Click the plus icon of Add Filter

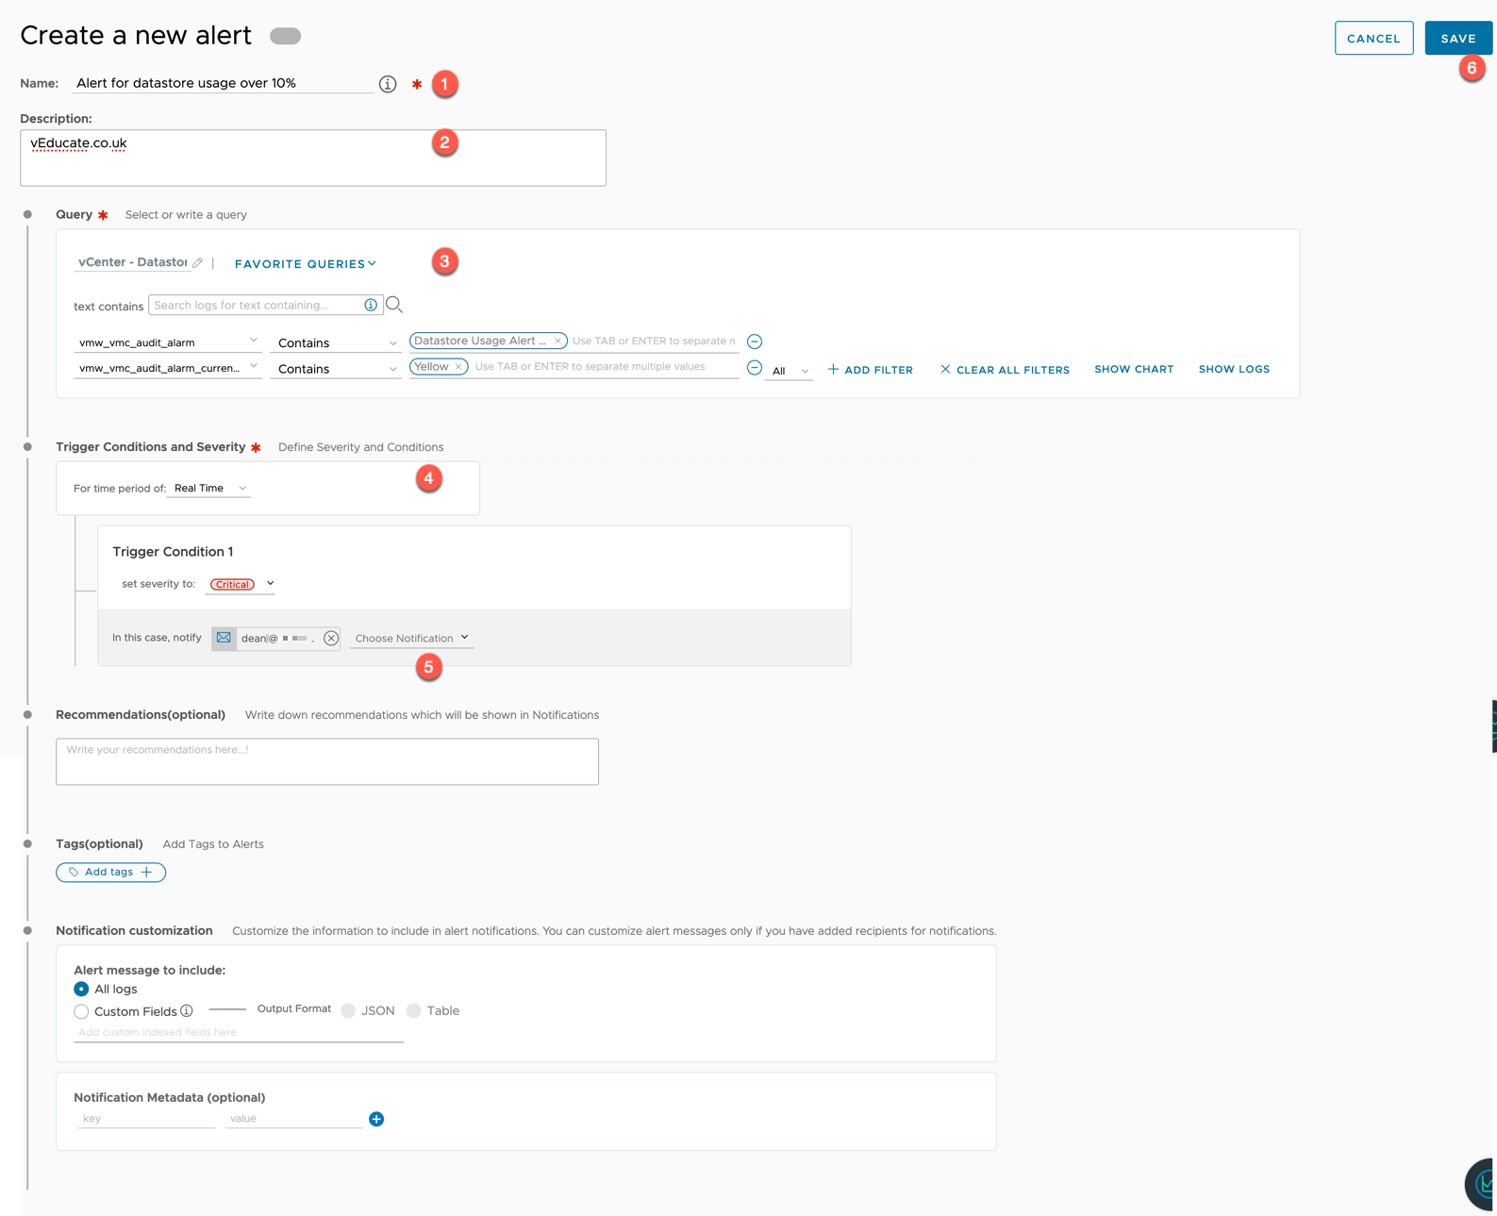tap(833, 369)
